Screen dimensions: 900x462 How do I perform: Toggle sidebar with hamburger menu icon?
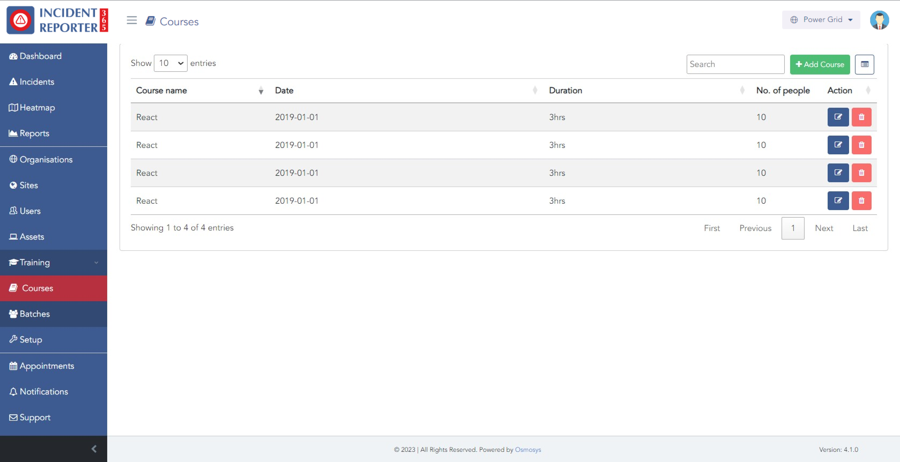[132, 20]
